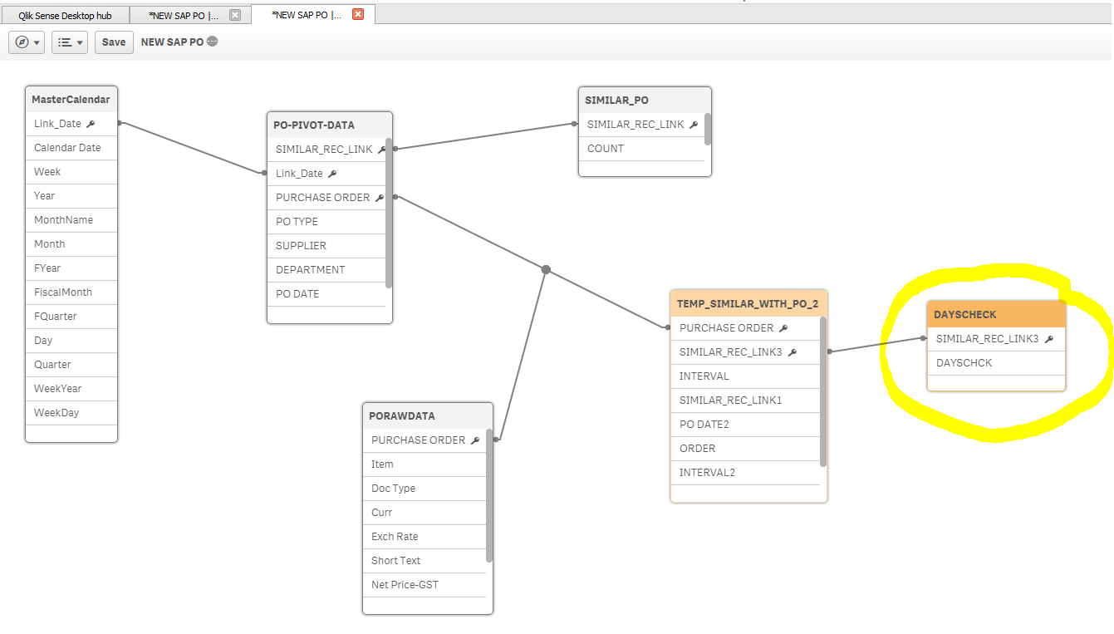
Task: Click key icon beside TEMP_SIMILAR_WITH_PO_2 PURCHASE ORDER
Action: pyautogui.click(x=783, y=328)
